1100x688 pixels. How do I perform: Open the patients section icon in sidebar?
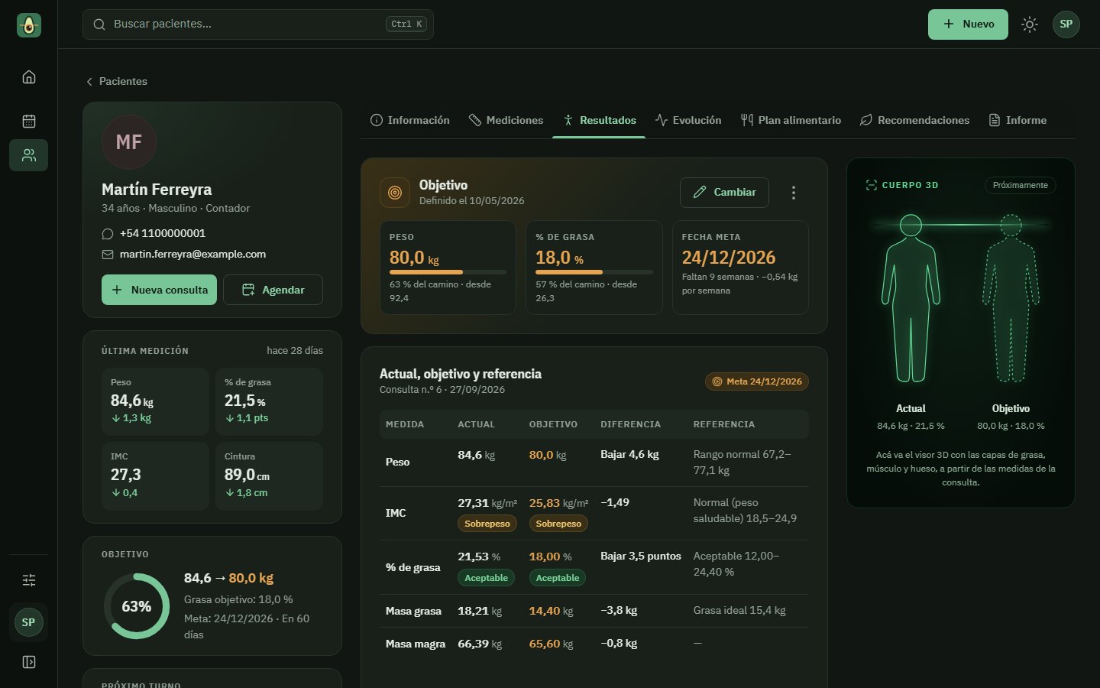click(x=29, y=155)
